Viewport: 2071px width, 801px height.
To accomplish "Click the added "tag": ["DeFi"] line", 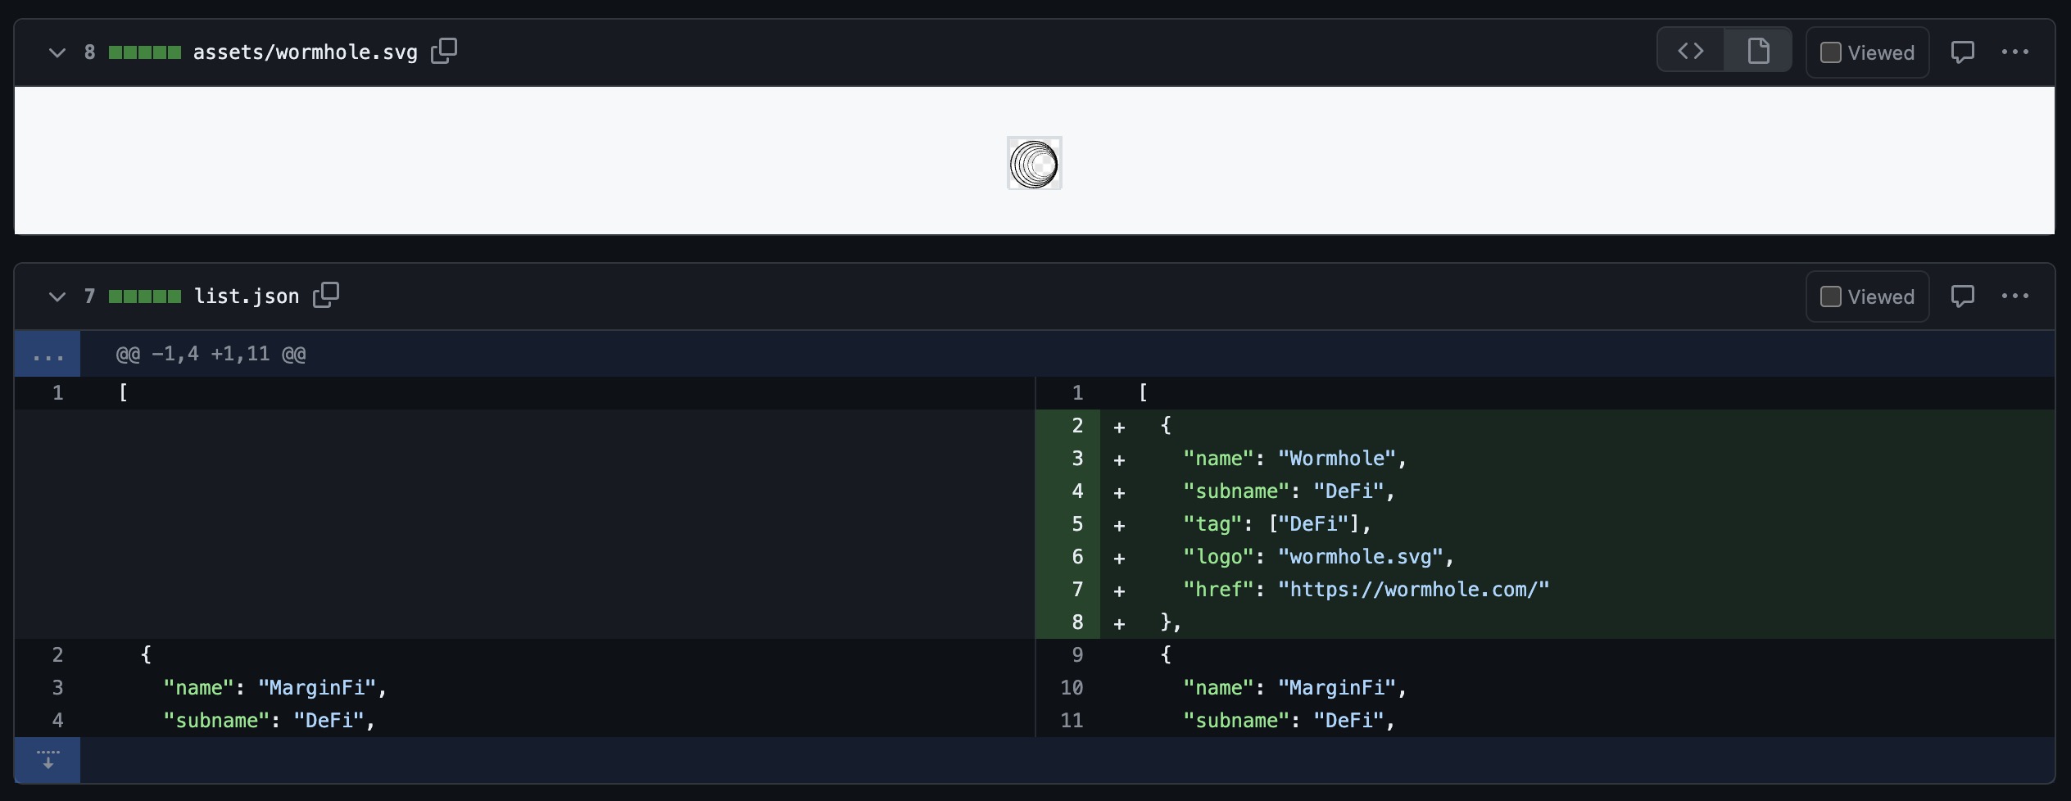I will [1276, 524].
